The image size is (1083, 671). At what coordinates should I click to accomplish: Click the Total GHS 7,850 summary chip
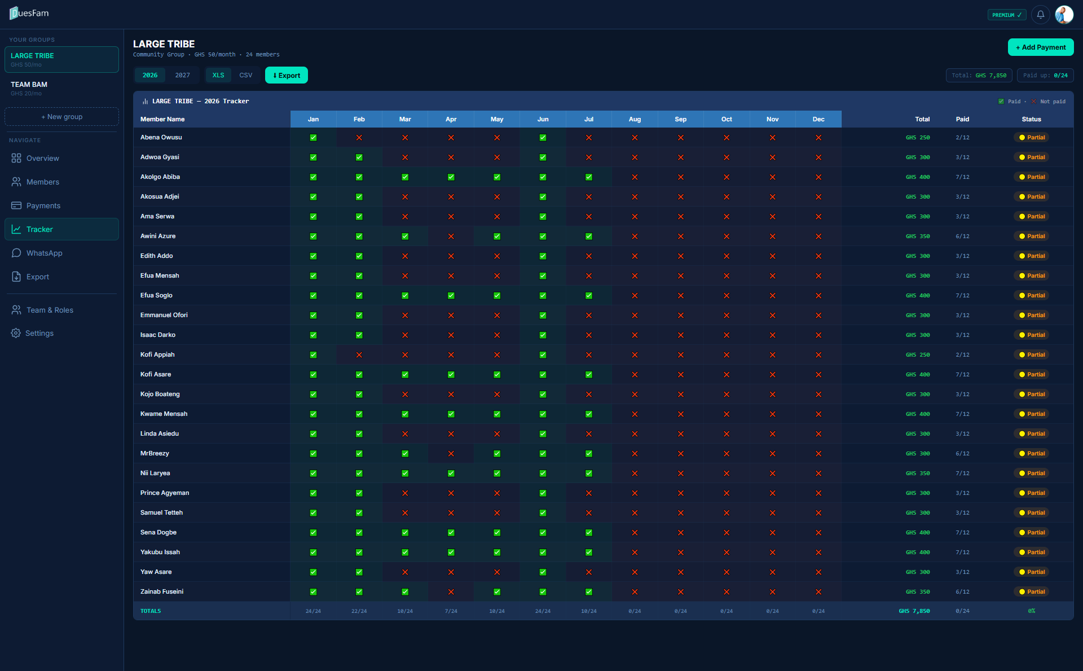click(x=979, y=75)
